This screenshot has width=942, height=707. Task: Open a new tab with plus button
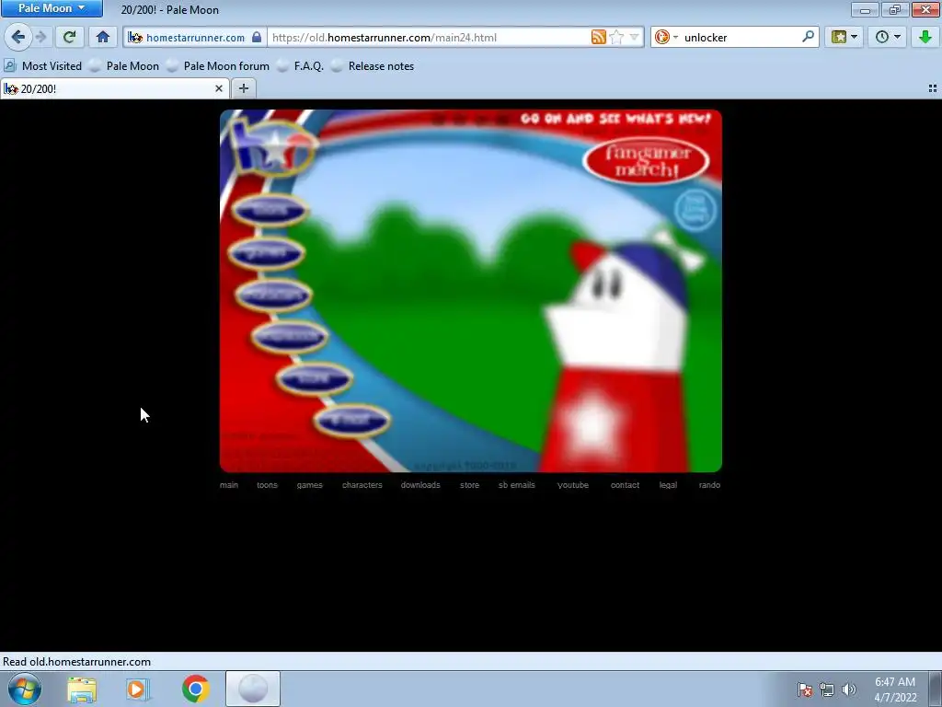coord(243,88)
